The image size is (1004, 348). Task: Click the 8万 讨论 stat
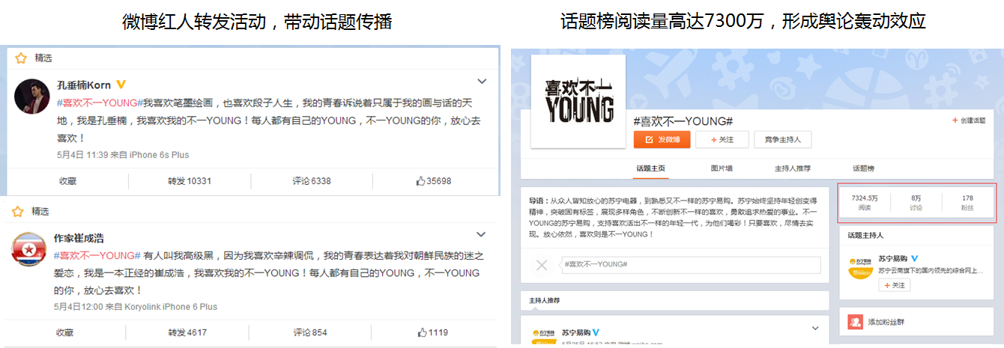916,203
